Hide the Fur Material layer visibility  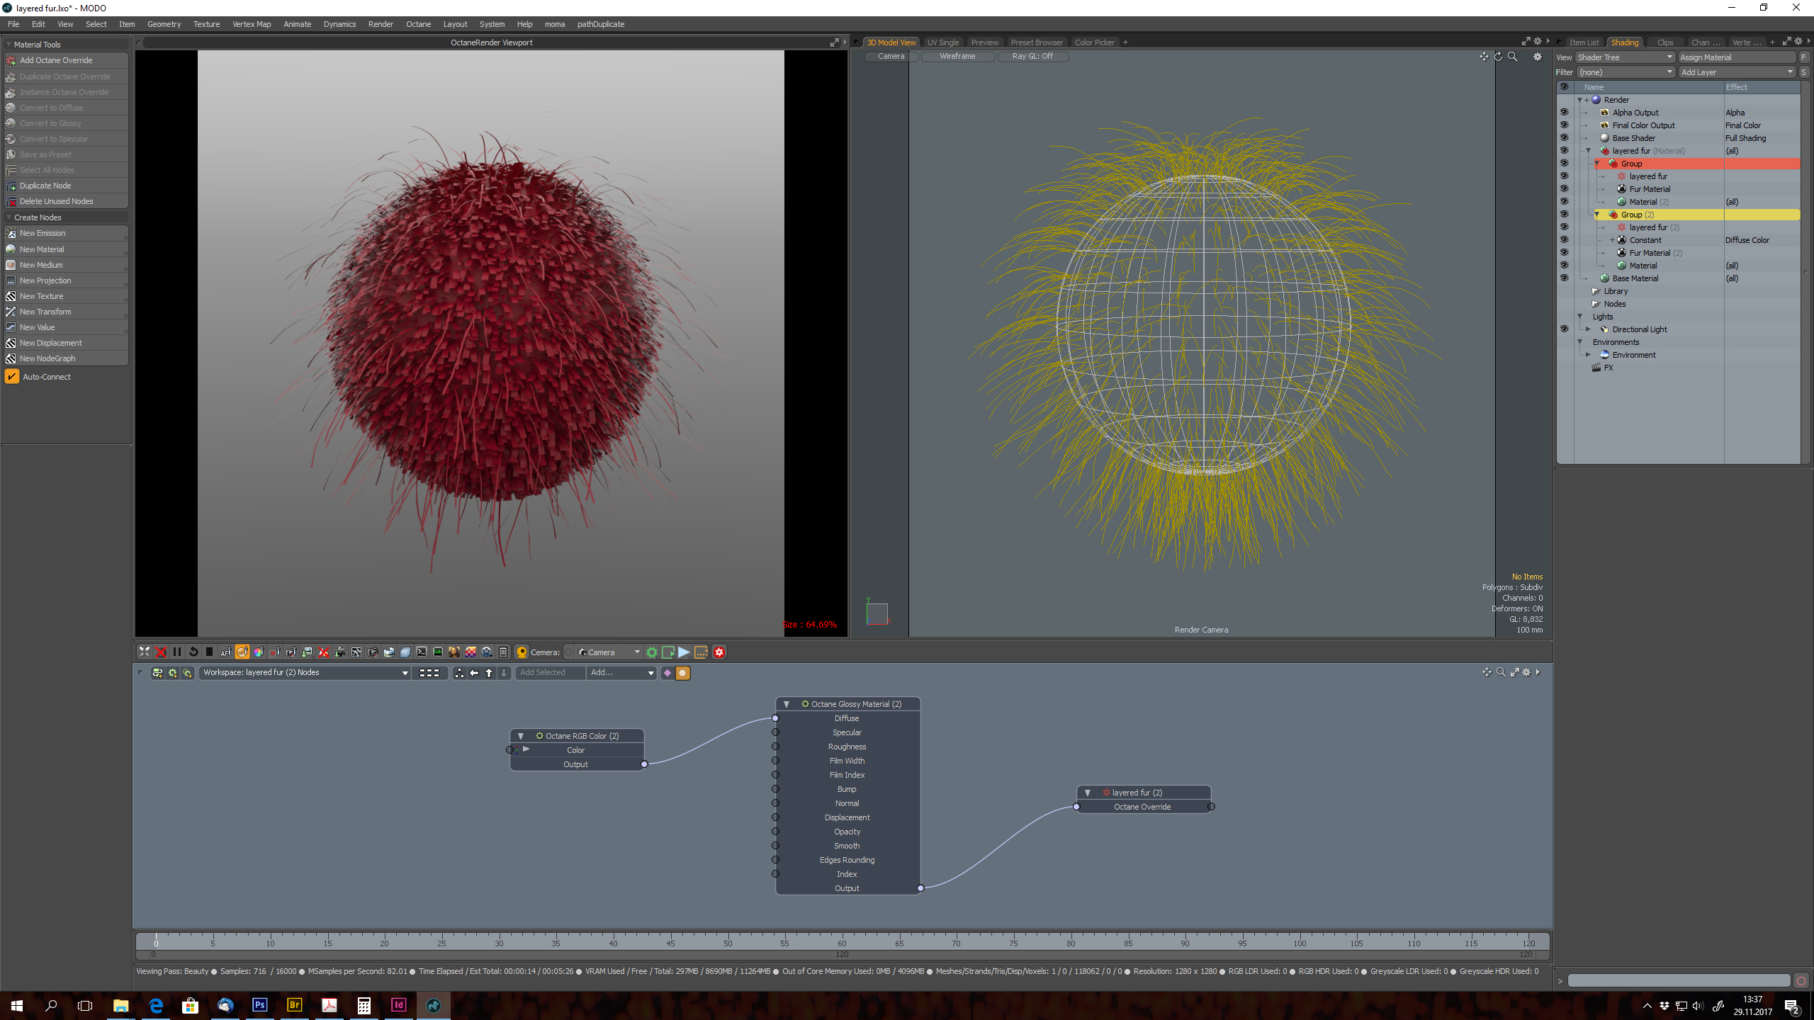pos(1564,189)
